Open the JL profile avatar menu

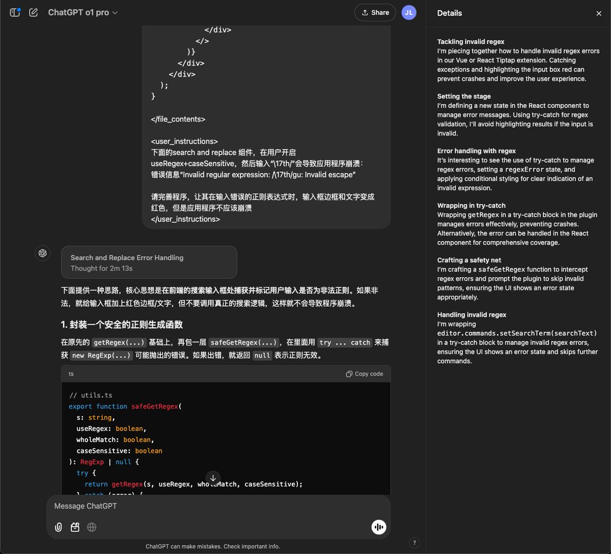point(409,13)
